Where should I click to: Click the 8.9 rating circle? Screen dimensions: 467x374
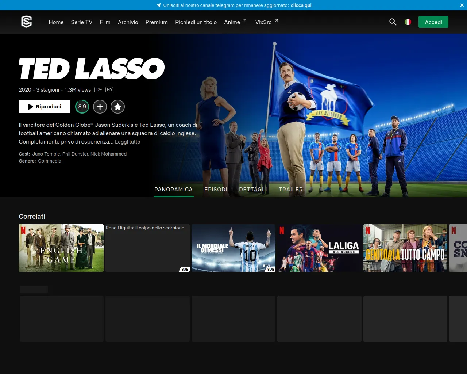click(82, 107)
